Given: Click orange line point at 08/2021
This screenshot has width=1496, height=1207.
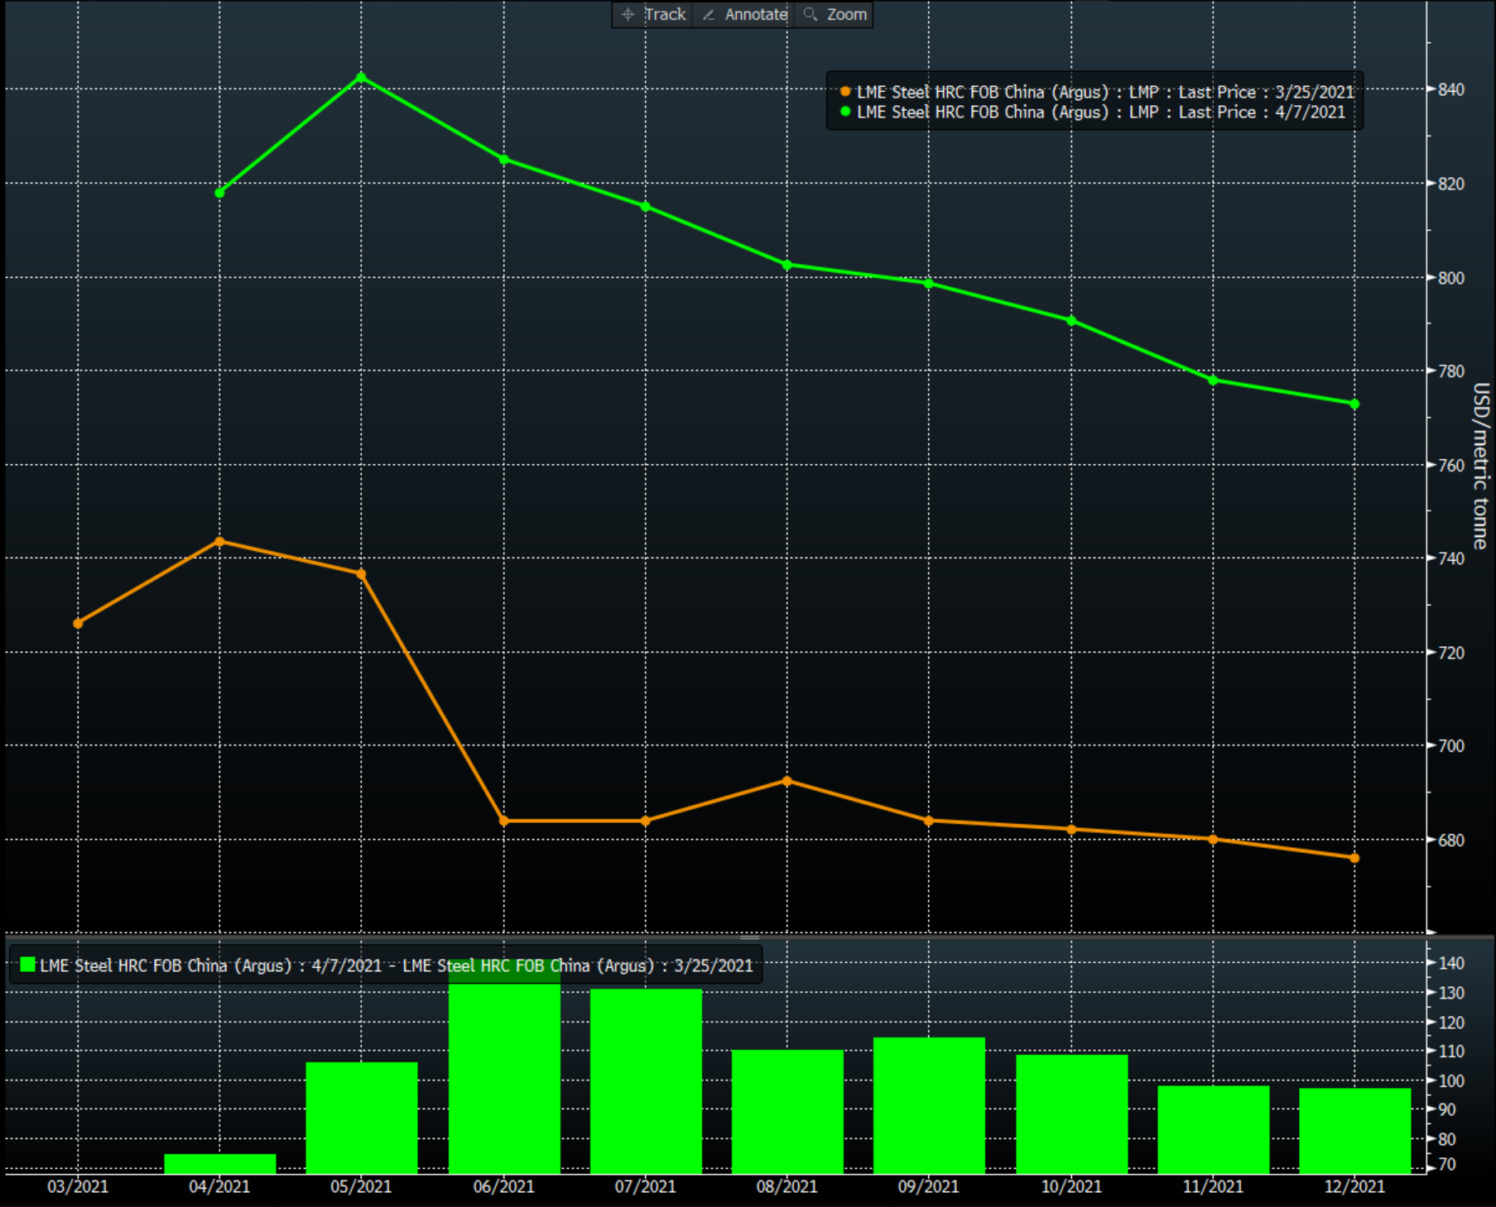Looking at the screenshot, I should coord(786,781).
